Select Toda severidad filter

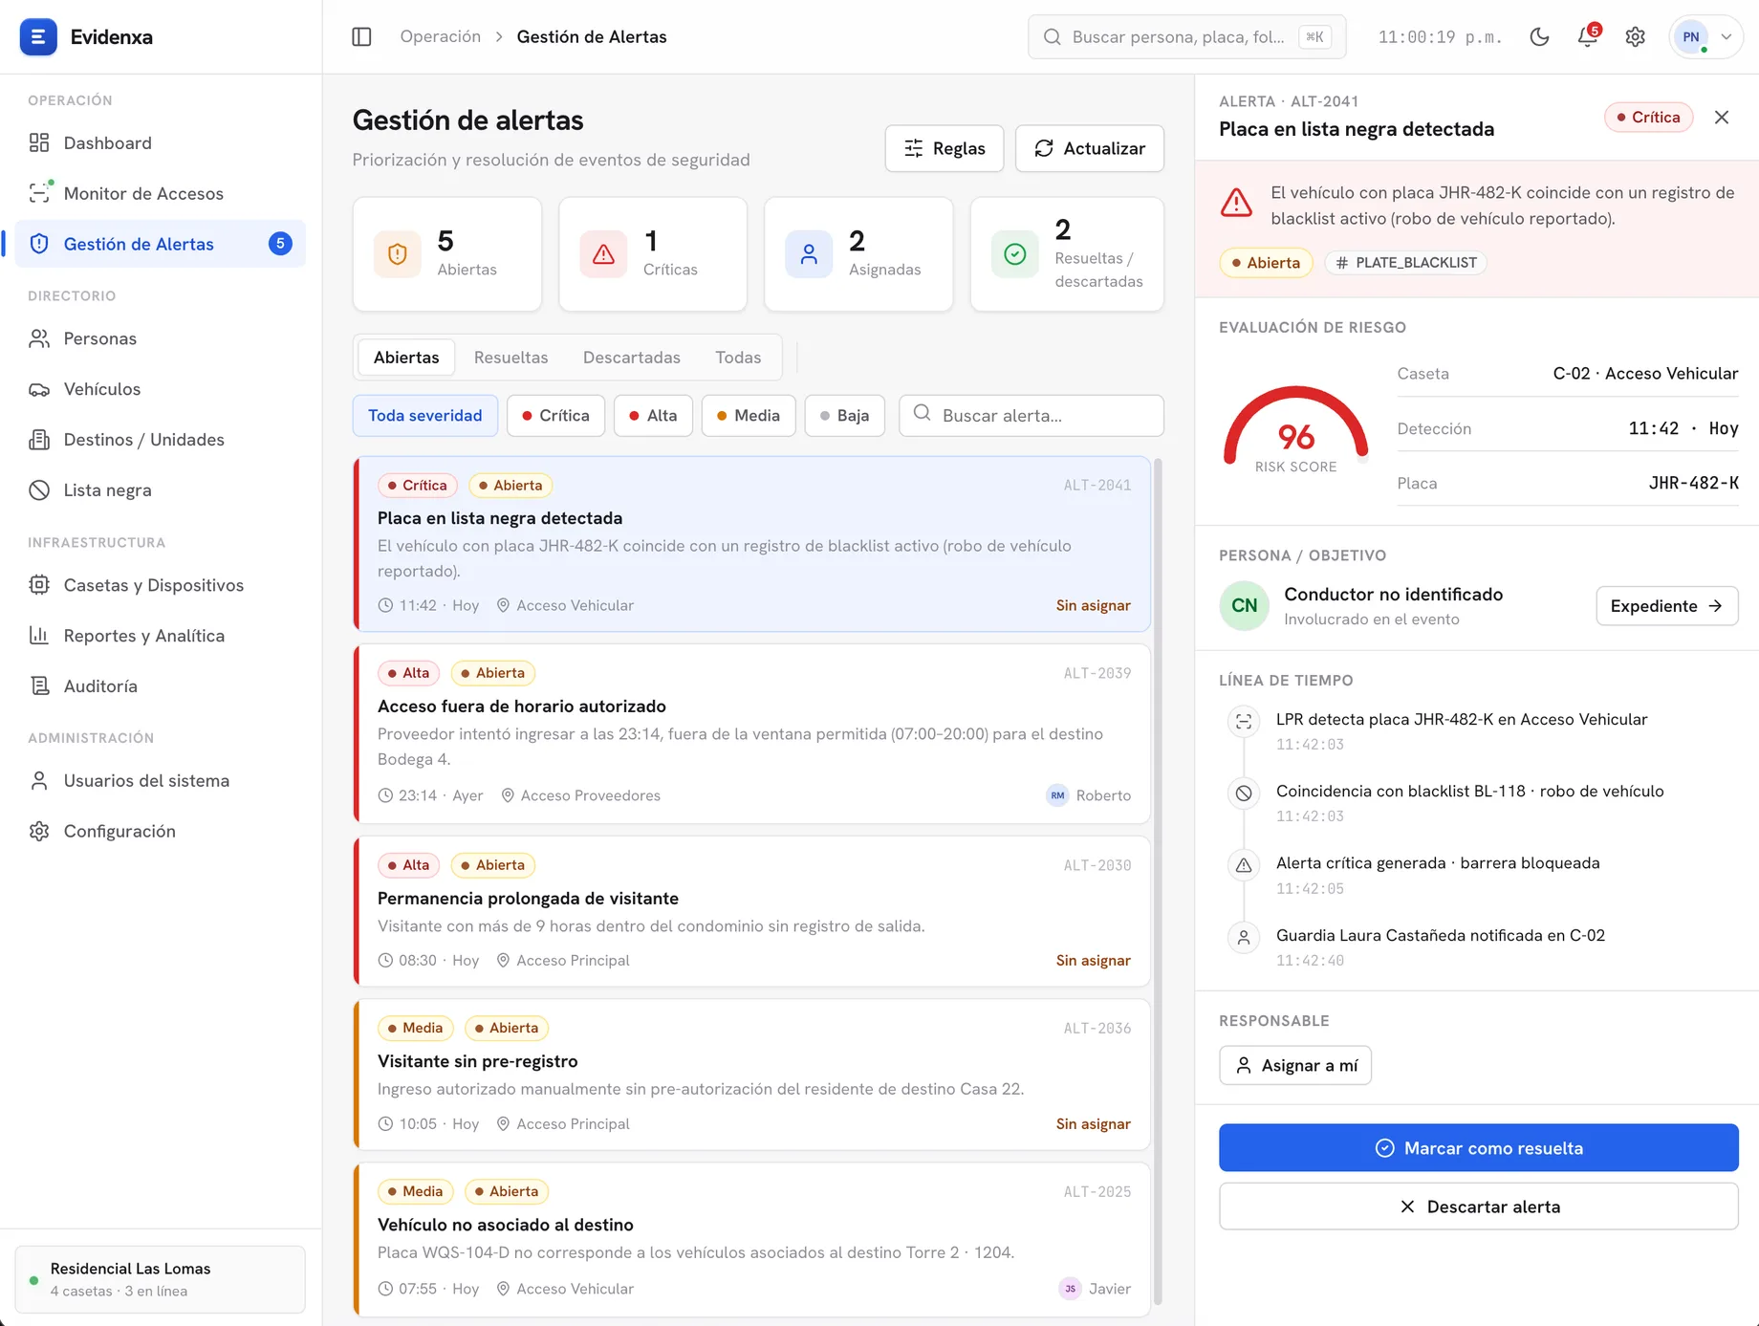click(425, 416)
